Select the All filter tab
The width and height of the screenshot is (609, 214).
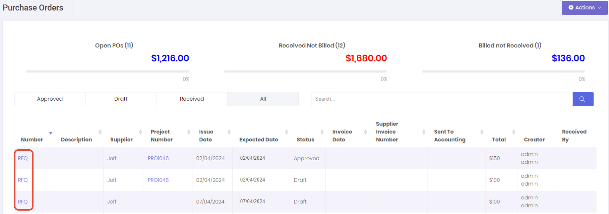pyautogui.click(x=263, y=99)
